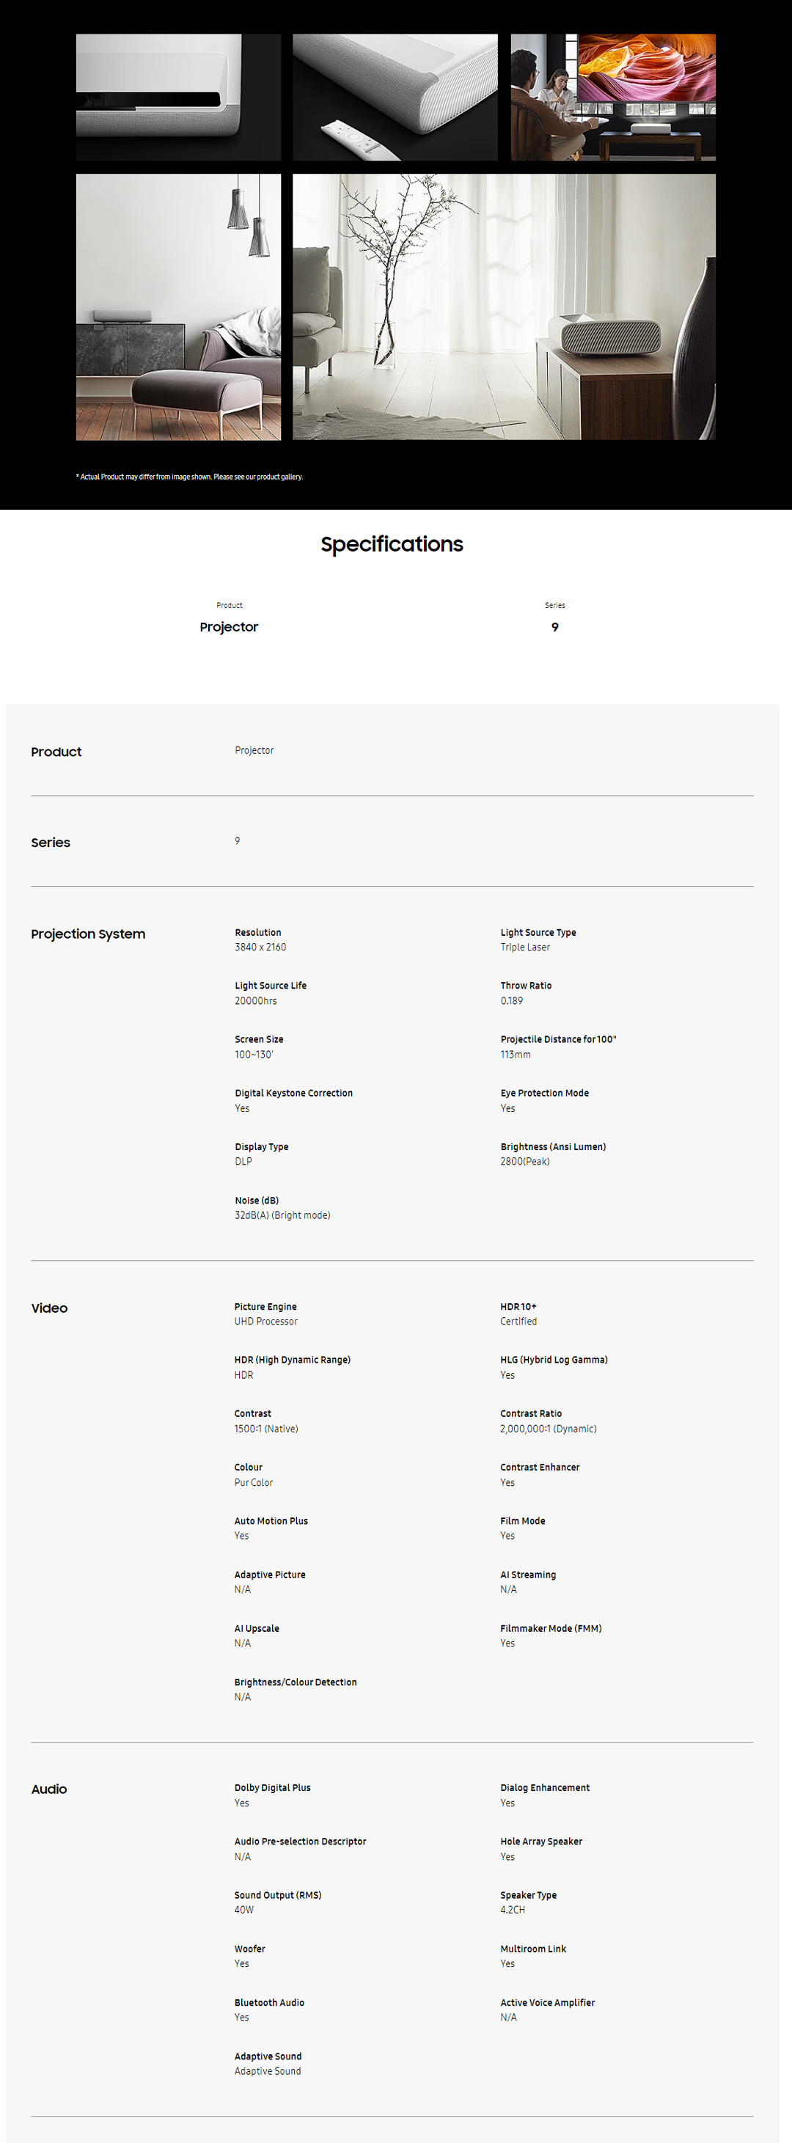Click the Series 9 summary value
Screen dimensions: 792x2143
point(555,627)
